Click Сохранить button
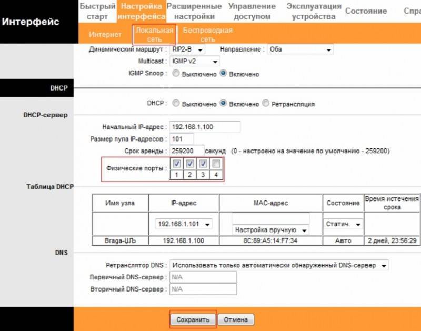Screen dimensions: 421x331 pyautogui.click(x=193, y=319)
